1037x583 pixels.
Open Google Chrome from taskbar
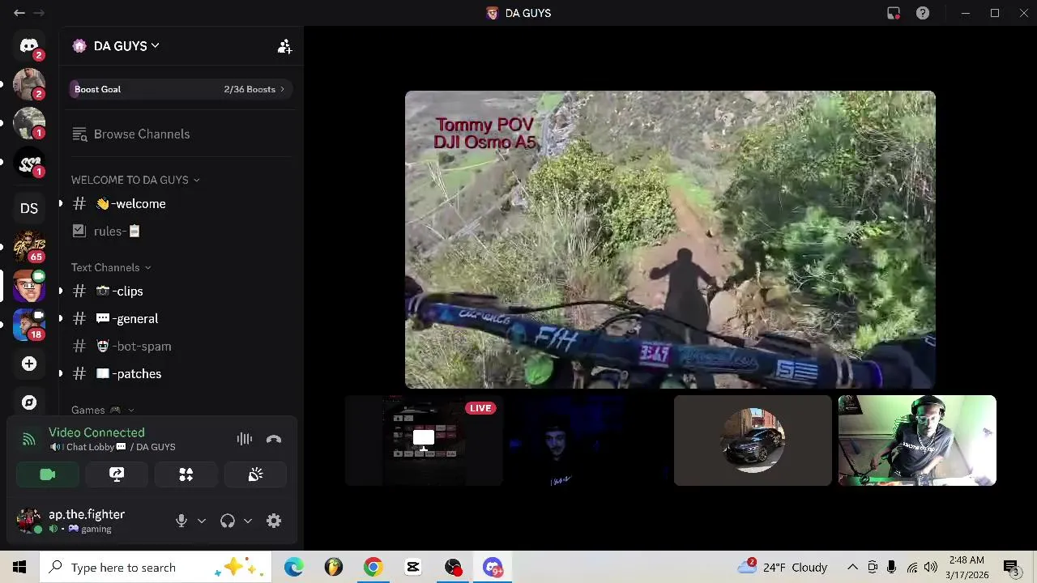point(373,568)
